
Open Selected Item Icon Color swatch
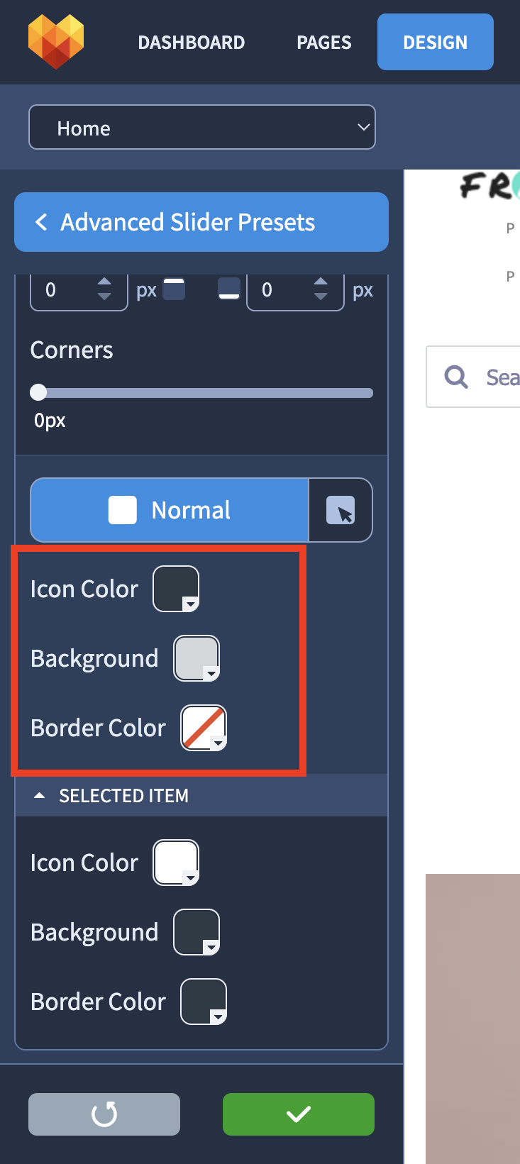(176, 862)
